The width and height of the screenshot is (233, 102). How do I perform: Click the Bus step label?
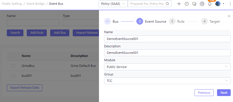(116, 22)
